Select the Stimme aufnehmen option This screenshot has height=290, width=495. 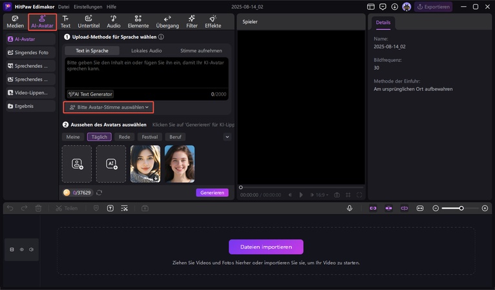pyautogui.click(x=201, y=50)
